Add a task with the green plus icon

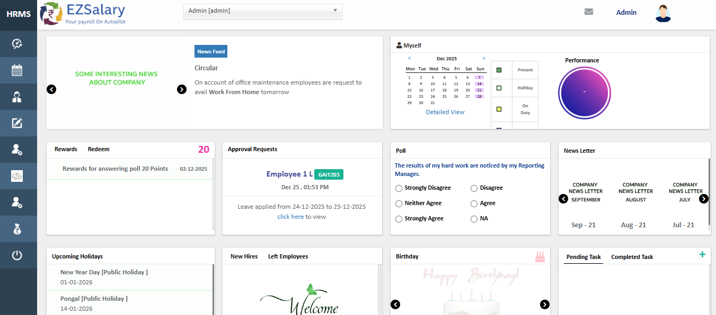702,255
